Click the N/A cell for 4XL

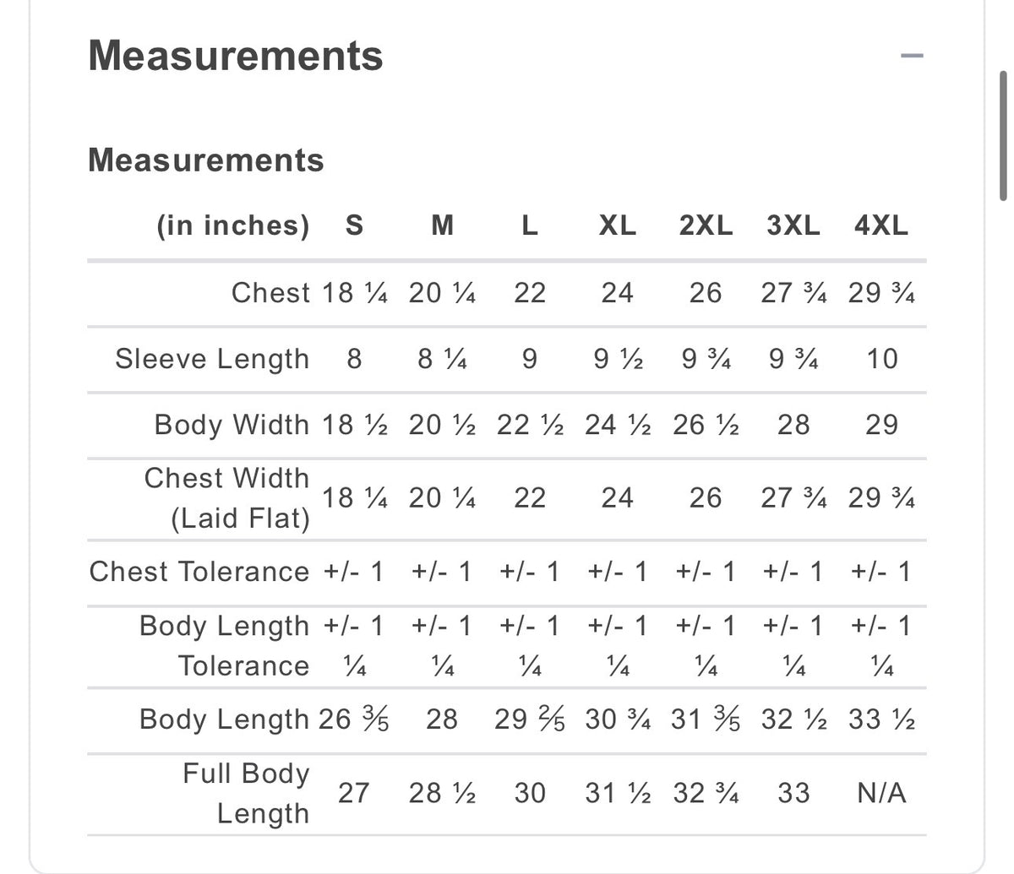(x=881, y=793)
